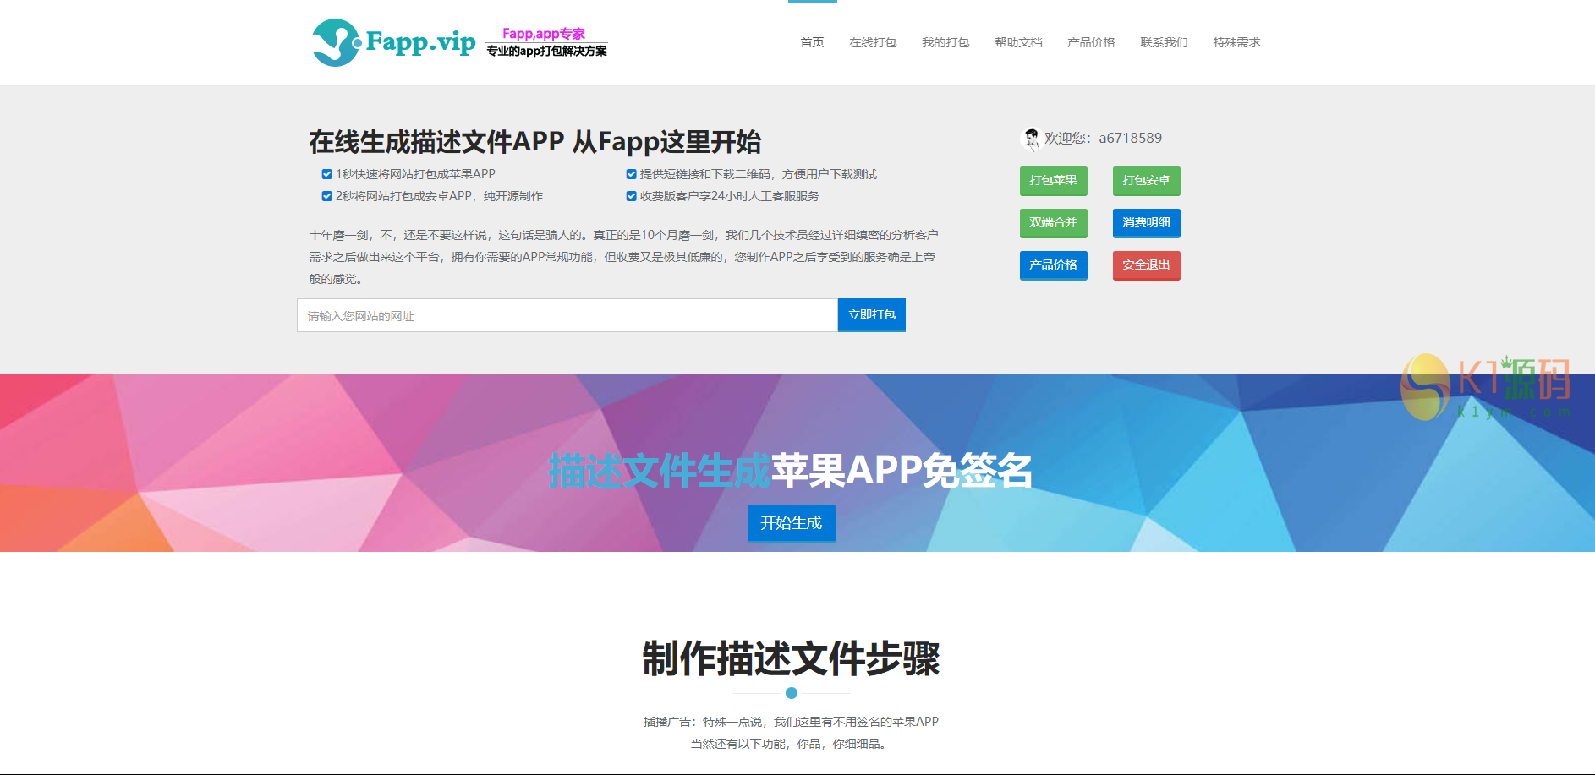Toggle the 收费版客户享24小时人工客服服务 checkbox

click(x=631, y=197)
